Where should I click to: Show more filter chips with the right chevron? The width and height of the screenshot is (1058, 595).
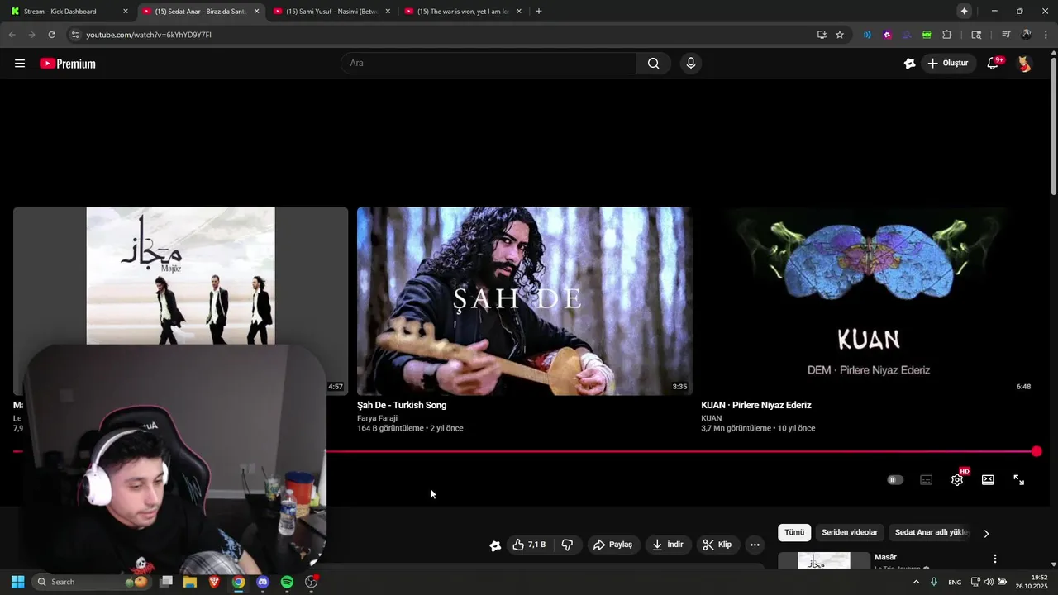(986, 534)
